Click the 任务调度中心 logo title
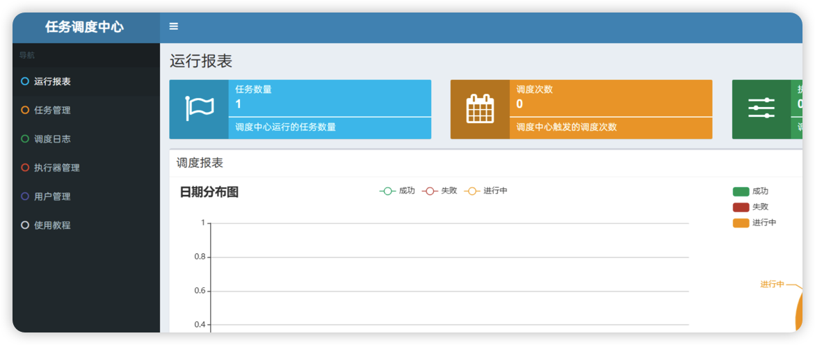This screenshot has height=345, width=815. 84,27
